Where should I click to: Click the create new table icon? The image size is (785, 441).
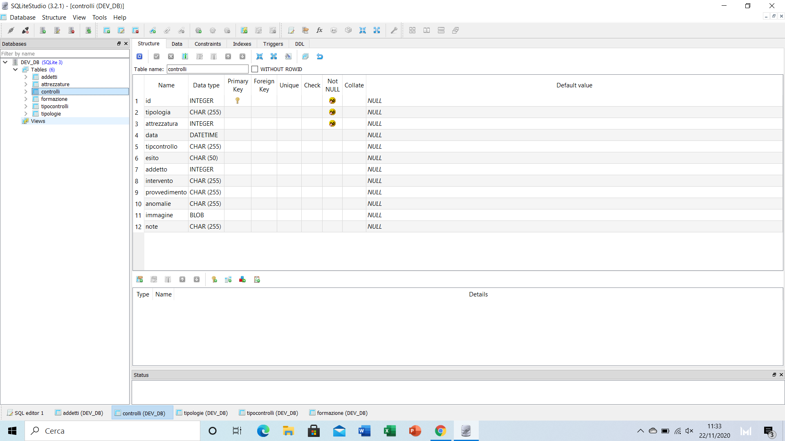(107, 30)
